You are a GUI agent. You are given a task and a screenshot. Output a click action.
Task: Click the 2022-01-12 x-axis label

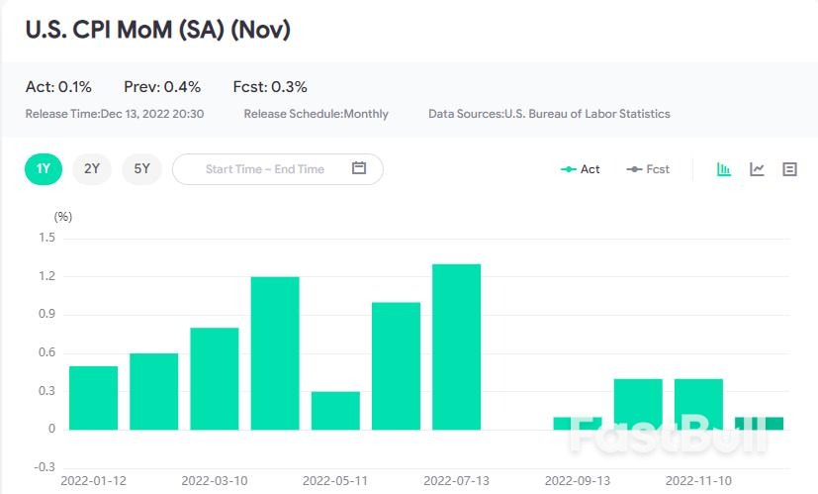93,480
